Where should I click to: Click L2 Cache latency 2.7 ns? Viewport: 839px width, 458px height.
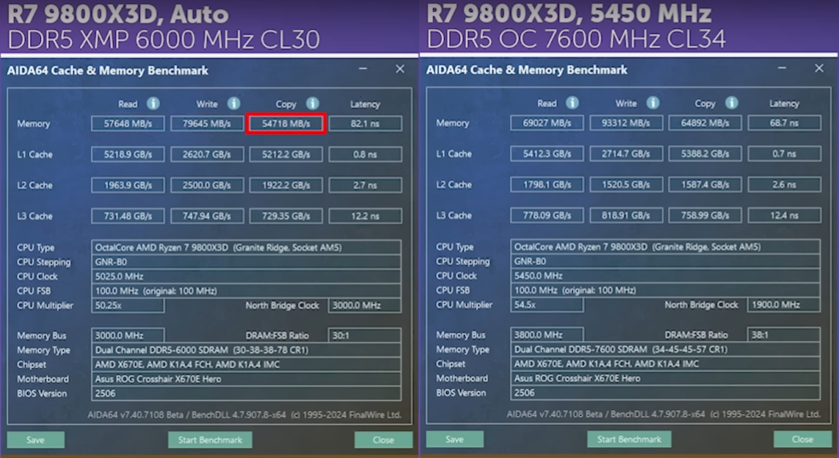[365, 185]
